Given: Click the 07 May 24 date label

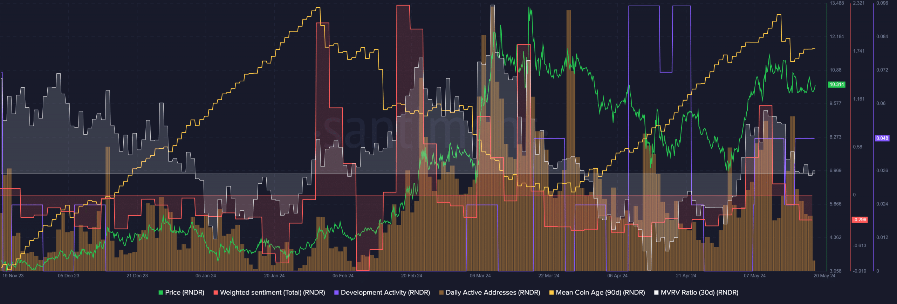Looking at the screenshot, I should [x=755, y=276].
